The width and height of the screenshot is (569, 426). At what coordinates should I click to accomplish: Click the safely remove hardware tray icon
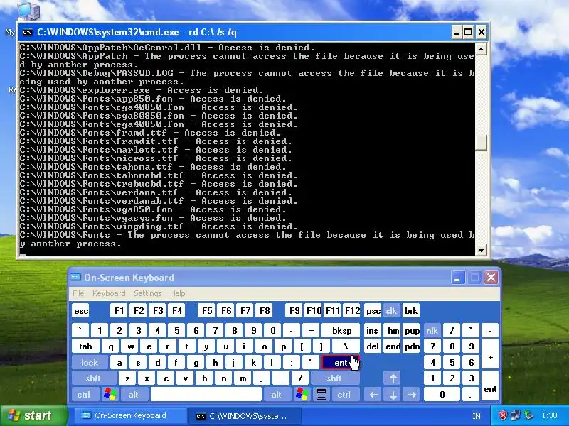(528, 415)
